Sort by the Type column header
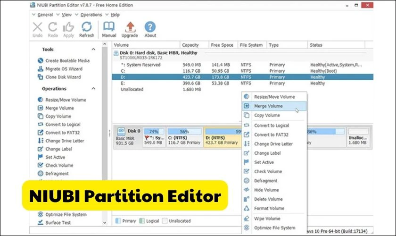 (287, 45)
